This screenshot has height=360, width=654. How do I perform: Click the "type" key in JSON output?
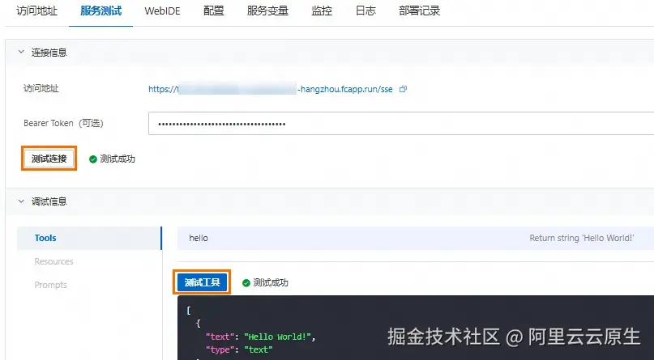pos(221,349)
